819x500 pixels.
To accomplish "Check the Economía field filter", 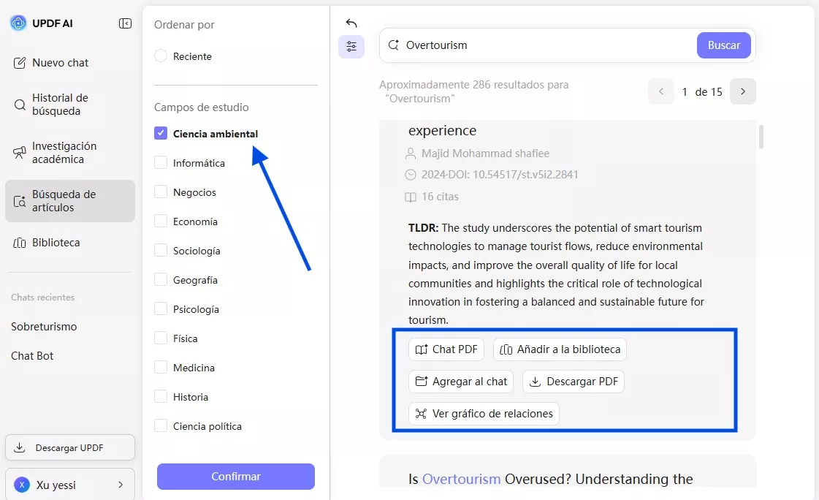I will [x=161, y=221].
